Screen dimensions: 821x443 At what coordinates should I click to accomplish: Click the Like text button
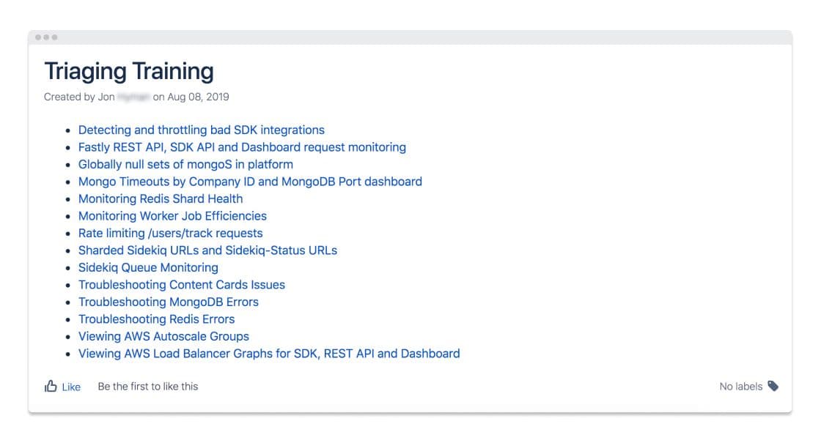pyautogui.click(x=71, y=387)
